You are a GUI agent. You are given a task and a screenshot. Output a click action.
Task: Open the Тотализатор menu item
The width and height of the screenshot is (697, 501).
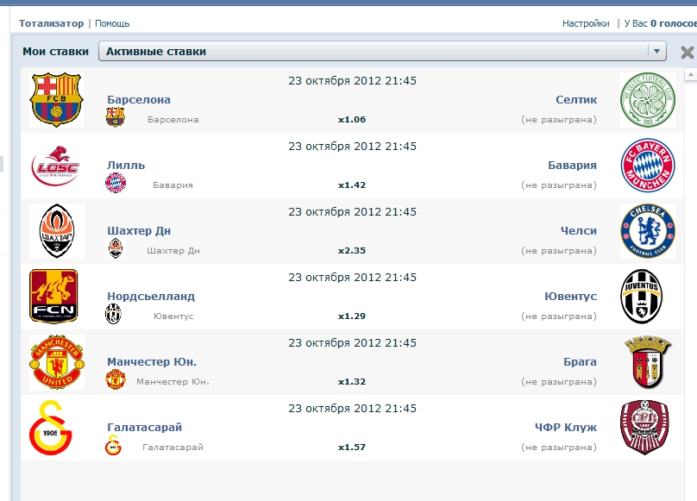pos(52,23)
